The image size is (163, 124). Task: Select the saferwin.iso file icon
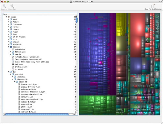pyautogui.click(x=13, y=49)
